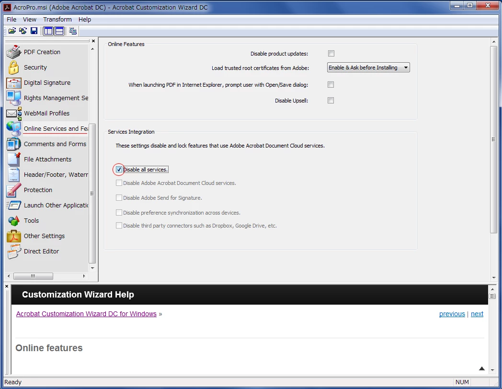Open Acrobat Customization Wizard DC for Windows link
This screenshot has width=502, height=389.
click(86, 314)
